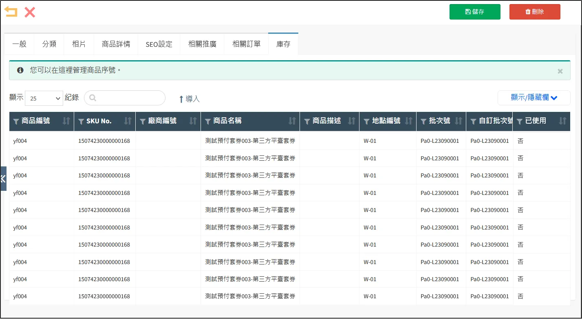This screenshot has height=319, width=582.
Task: Click the red 刪除 delete button
Action: click(x=534, y=12)
